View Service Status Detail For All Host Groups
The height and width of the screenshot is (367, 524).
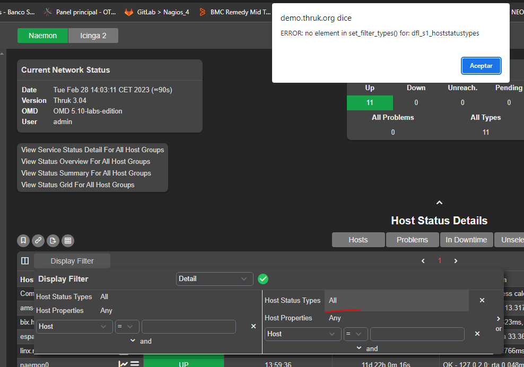pyautogui.click(x=93, y=150)
